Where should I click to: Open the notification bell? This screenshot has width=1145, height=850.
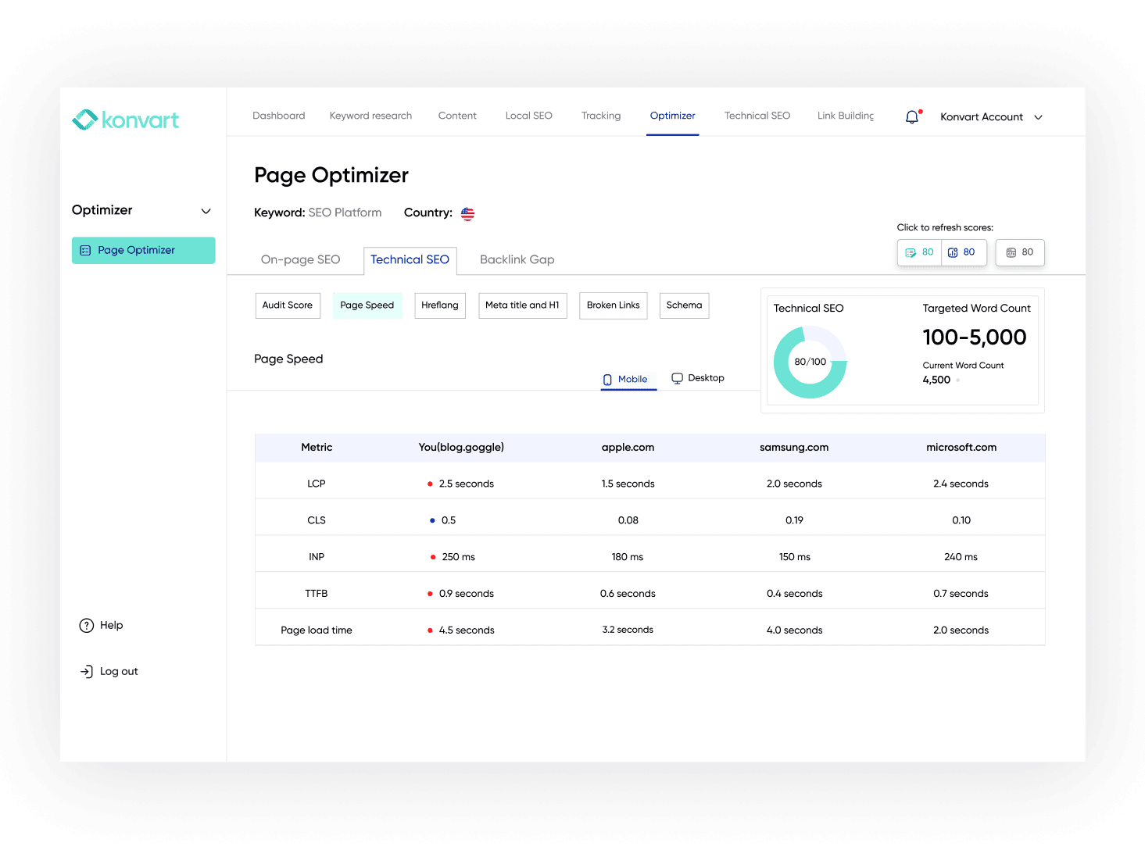coord(911,116)
